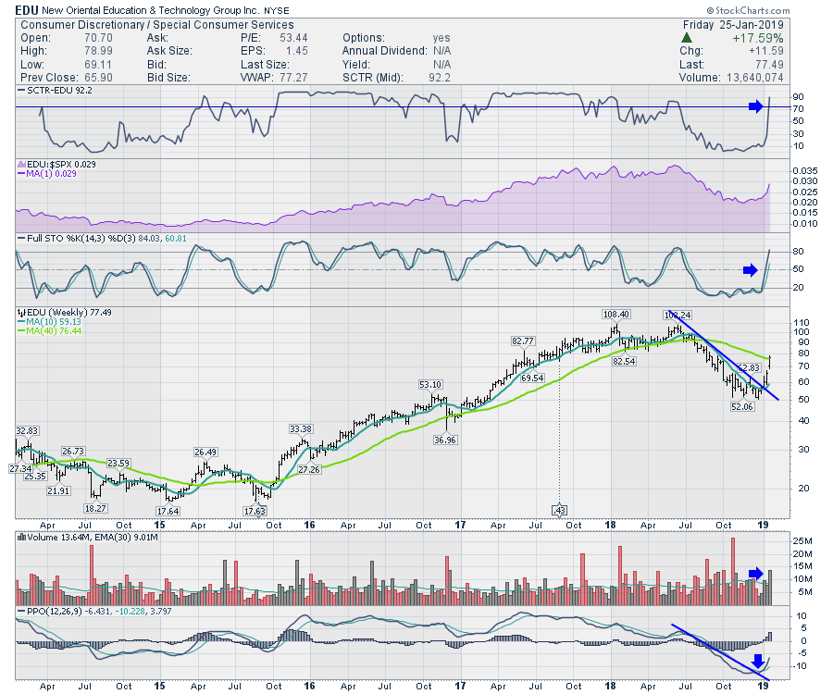Click the Volume value 13,640,074
The height and width of the screenshot is (694, 833).
tap(755, 78)
